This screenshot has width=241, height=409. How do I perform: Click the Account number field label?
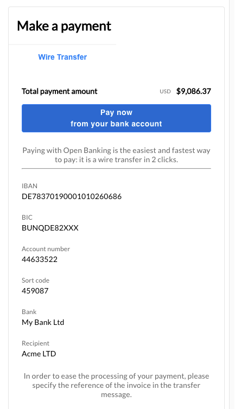(46, 249)
